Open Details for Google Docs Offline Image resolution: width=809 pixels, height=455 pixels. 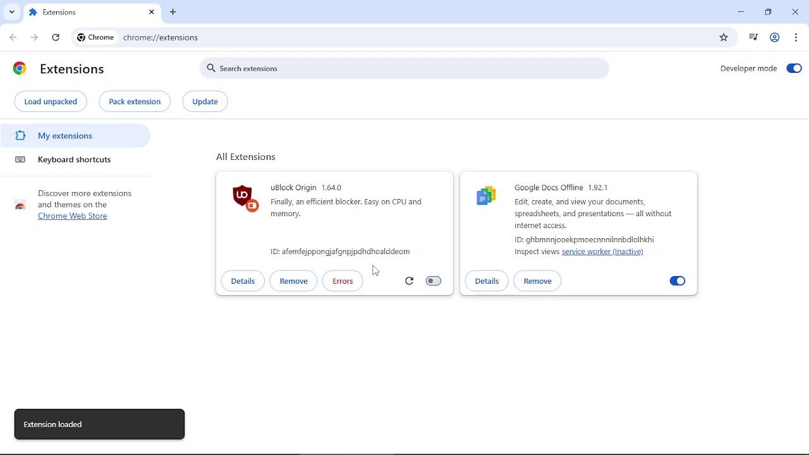pos(487,281)
